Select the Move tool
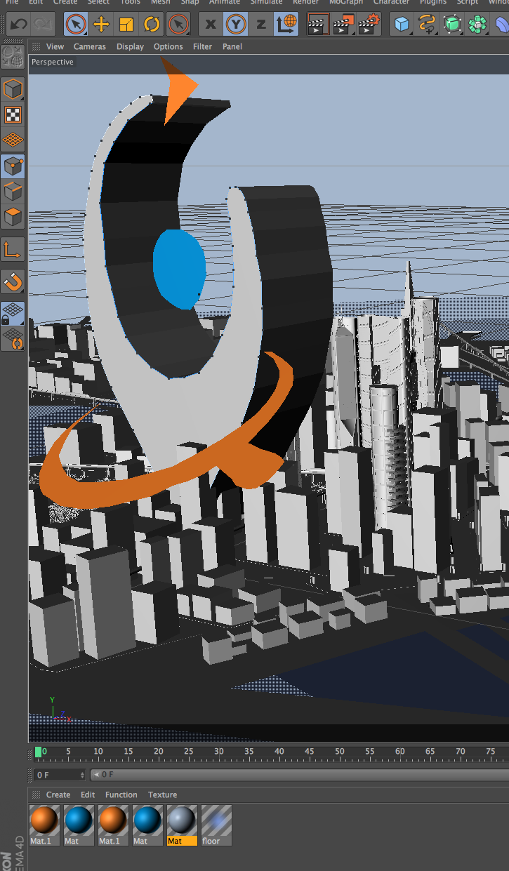The height and width of the screenshot is (871, 509). (101, 25)
